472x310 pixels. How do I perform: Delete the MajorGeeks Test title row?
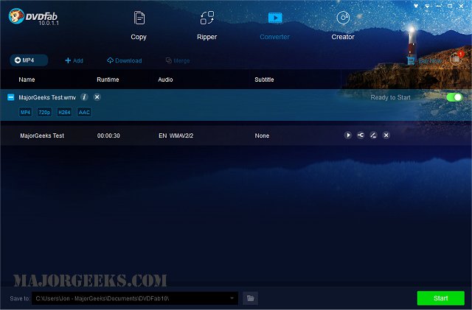[x=386, y=135]
